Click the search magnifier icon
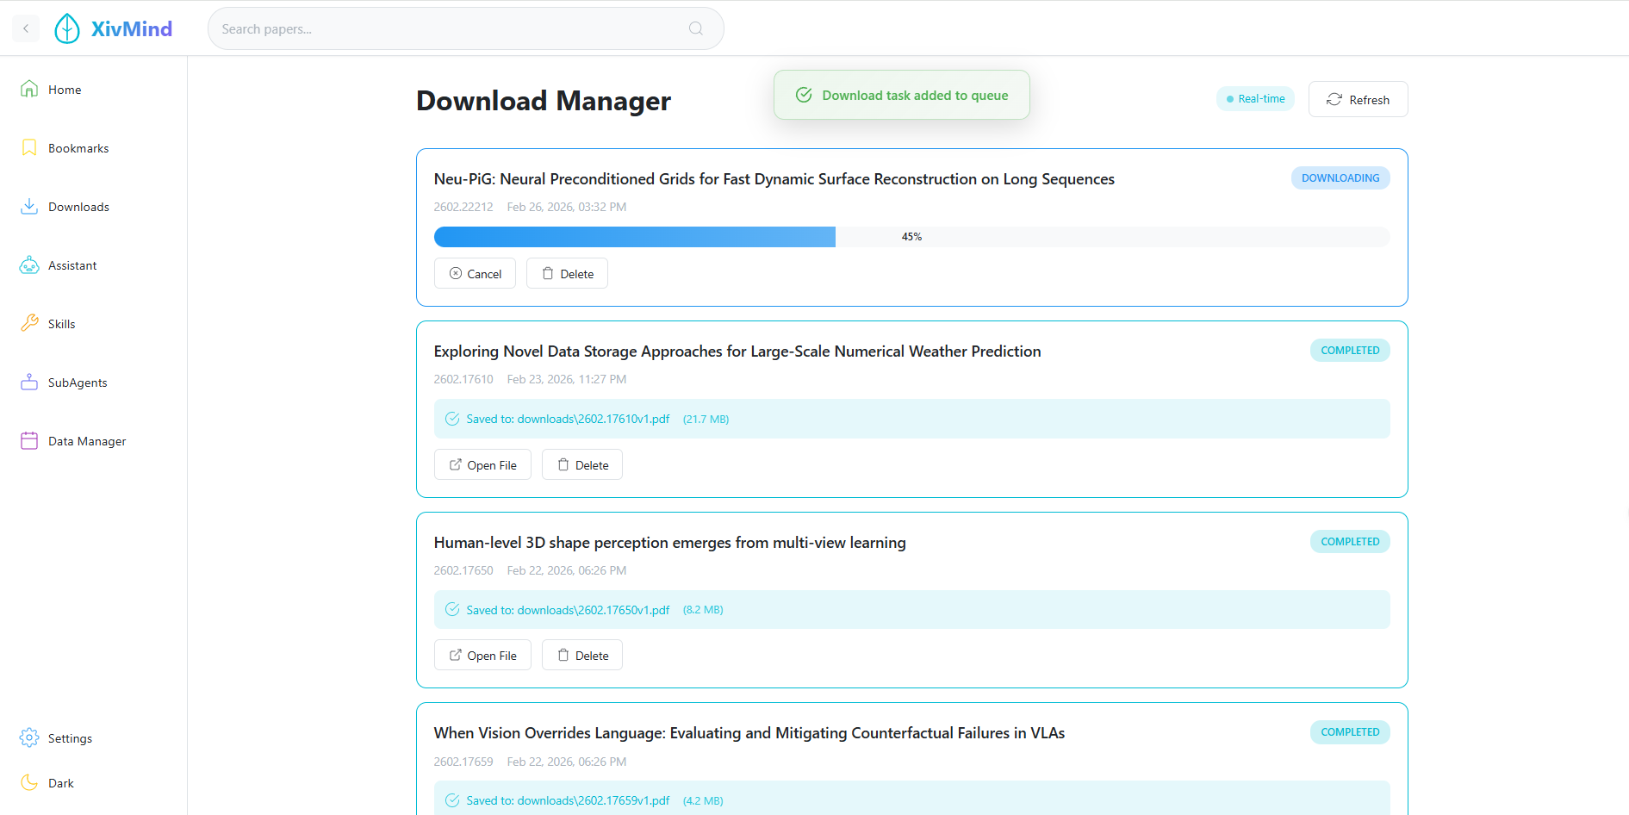1629x815 pixels. (x=696, y=28)
